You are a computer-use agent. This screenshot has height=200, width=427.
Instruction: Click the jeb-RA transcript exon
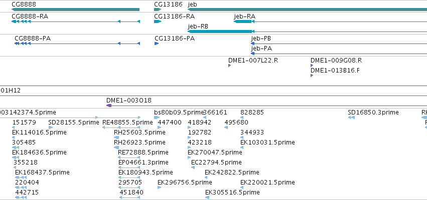243,21
